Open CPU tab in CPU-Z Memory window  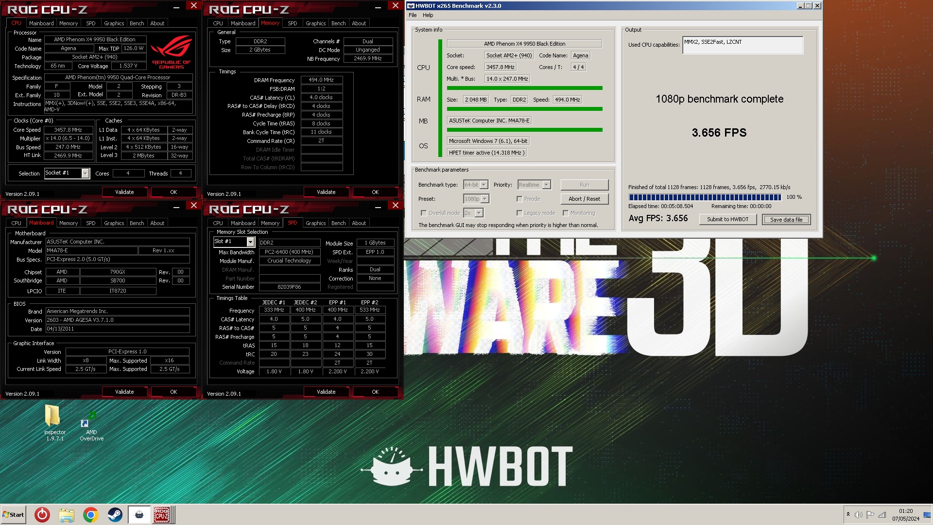(x=218, y=23)
